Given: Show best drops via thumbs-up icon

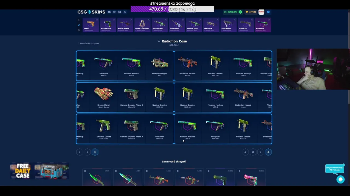Looking at the screenshot, I should tap(79, 25).
